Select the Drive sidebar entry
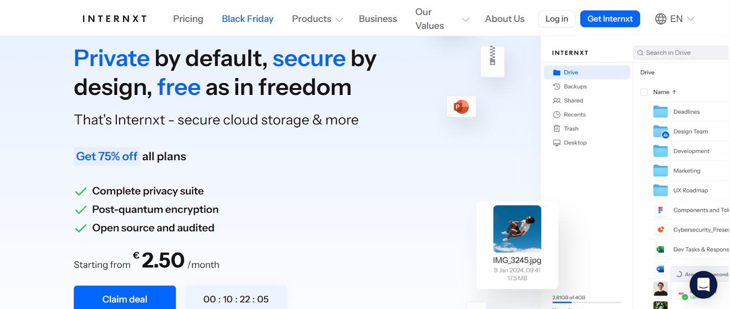 coord(569,72)
